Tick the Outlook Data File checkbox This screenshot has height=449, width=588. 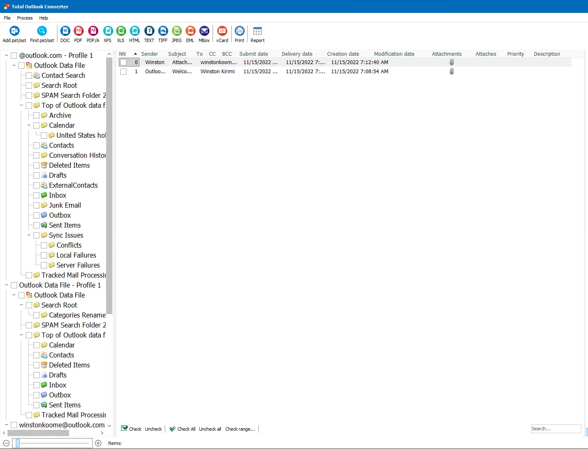click(22, 65)
